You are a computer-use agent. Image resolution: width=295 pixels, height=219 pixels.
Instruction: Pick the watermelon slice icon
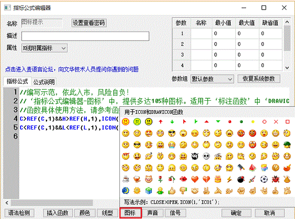pos(253,168)
